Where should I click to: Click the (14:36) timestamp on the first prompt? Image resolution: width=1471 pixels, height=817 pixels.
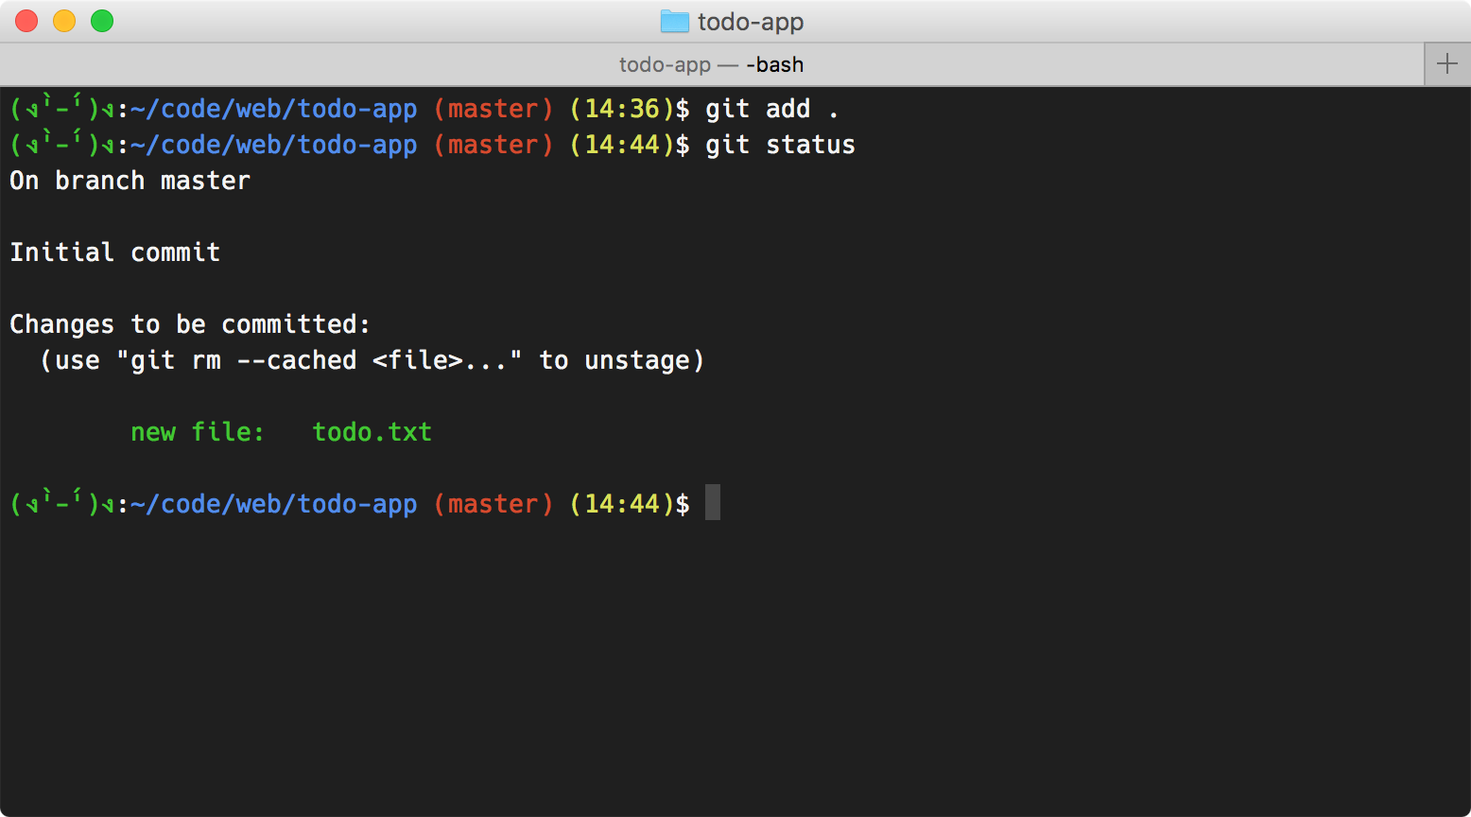tap(623, 108)
